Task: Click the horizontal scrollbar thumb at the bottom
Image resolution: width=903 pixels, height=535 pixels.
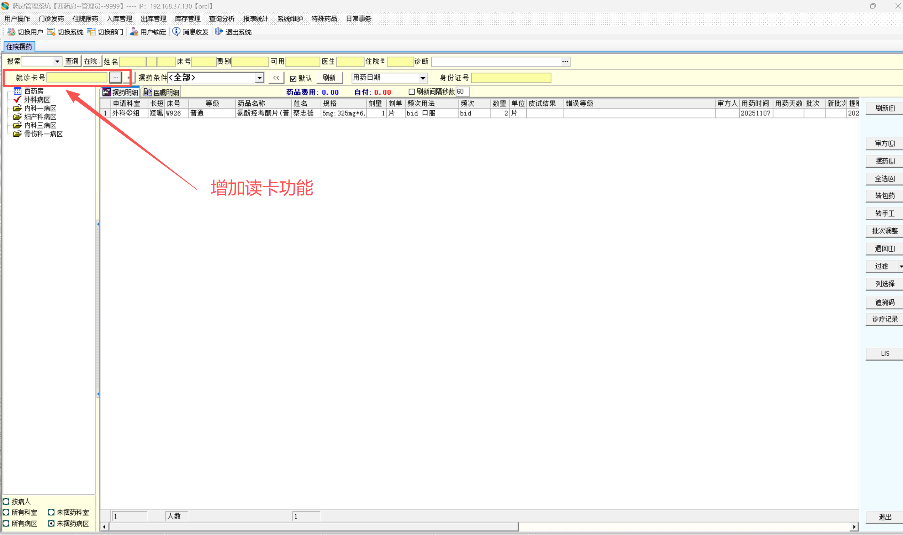Action: coord(313,527)
